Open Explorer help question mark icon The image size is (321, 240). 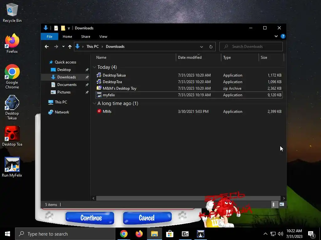coord(283,36)
